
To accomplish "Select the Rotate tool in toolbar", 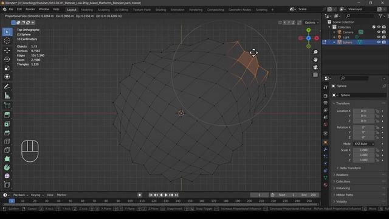I will click(x=7, y=59).
